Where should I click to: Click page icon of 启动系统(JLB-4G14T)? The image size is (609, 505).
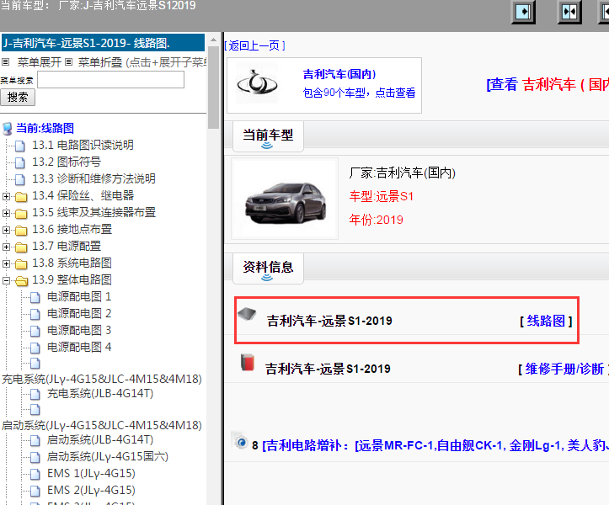click(35, 440)
